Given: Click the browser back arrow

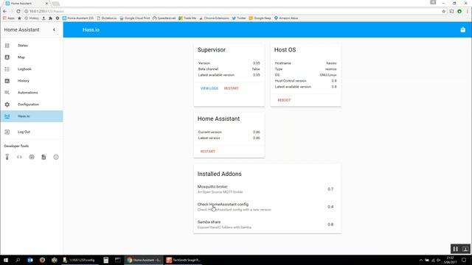Looking at the screenshot, I should pyautogui.click(x=4, y=11).
